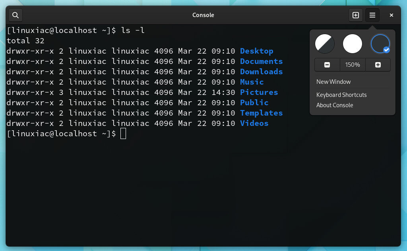Open About Console menu entry
The width and height of the screenshot is (407, 251).
point(335,105)
